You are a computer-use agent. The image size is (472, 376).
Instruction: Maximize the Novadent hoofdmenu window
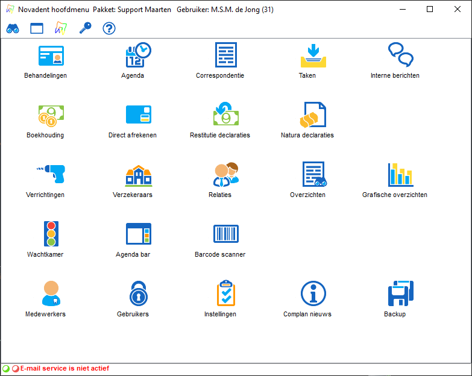(430, 9)
